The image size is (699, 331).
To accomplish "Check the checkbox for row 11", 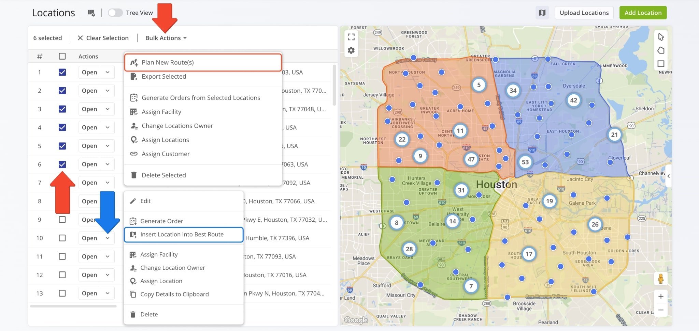I will coord(62,256).
